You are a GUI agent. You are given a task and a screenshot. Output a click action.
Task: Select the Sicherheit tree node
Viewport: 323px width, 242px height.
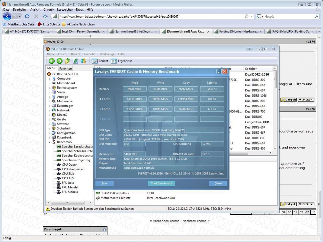coord(64,128)
